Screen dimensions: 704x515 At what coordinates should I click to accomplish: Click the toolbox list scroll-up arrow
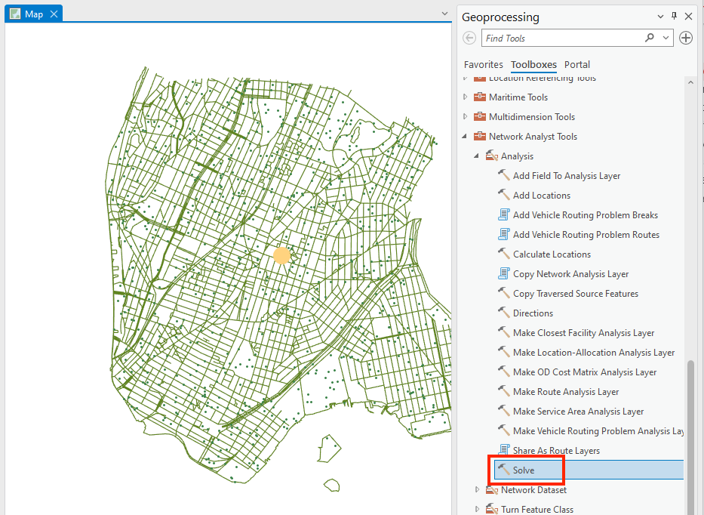(690, 83)
